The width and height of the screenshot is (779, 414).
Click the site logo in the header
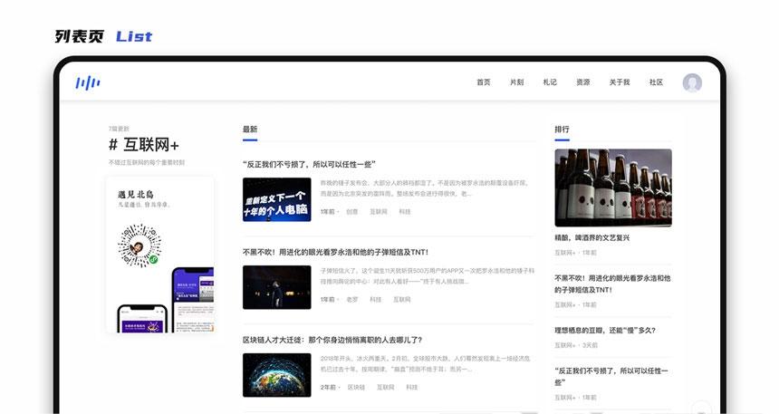[87, 82]
